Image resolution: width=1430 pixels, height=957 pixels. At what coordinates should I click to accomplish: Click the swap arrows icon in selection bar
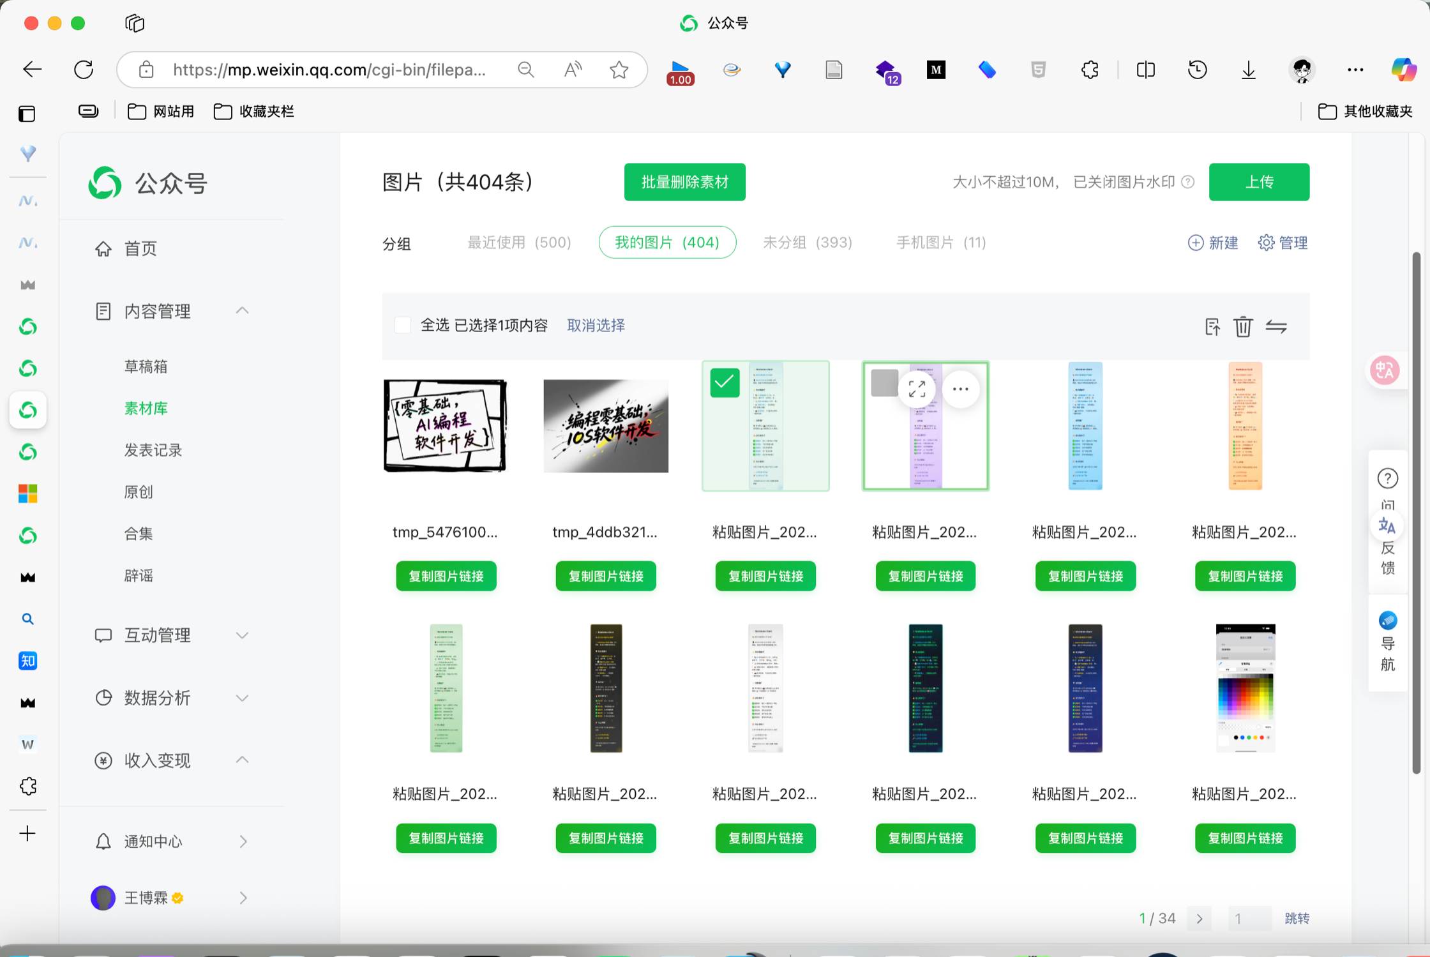click(x=1276, y=327)
